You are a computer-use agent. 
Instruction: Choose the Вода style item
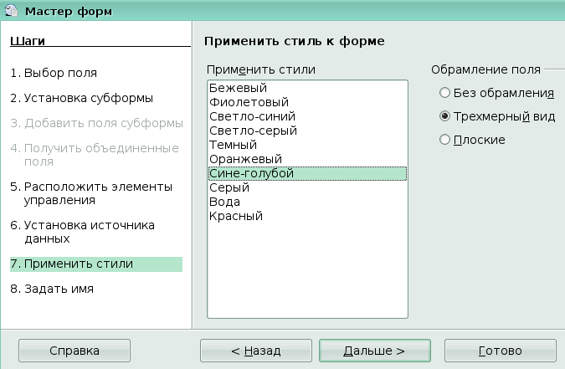coord(224,202)
